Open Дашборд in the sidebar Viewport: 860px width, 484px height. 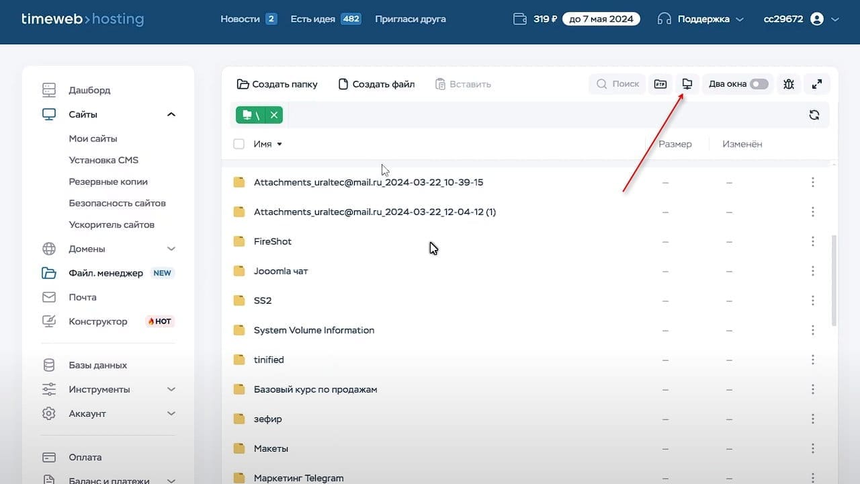(89, 90)
